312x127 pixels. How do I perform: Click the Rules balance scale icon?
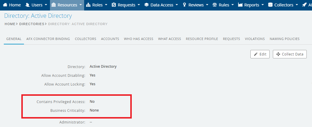click(x=215, y=5)
